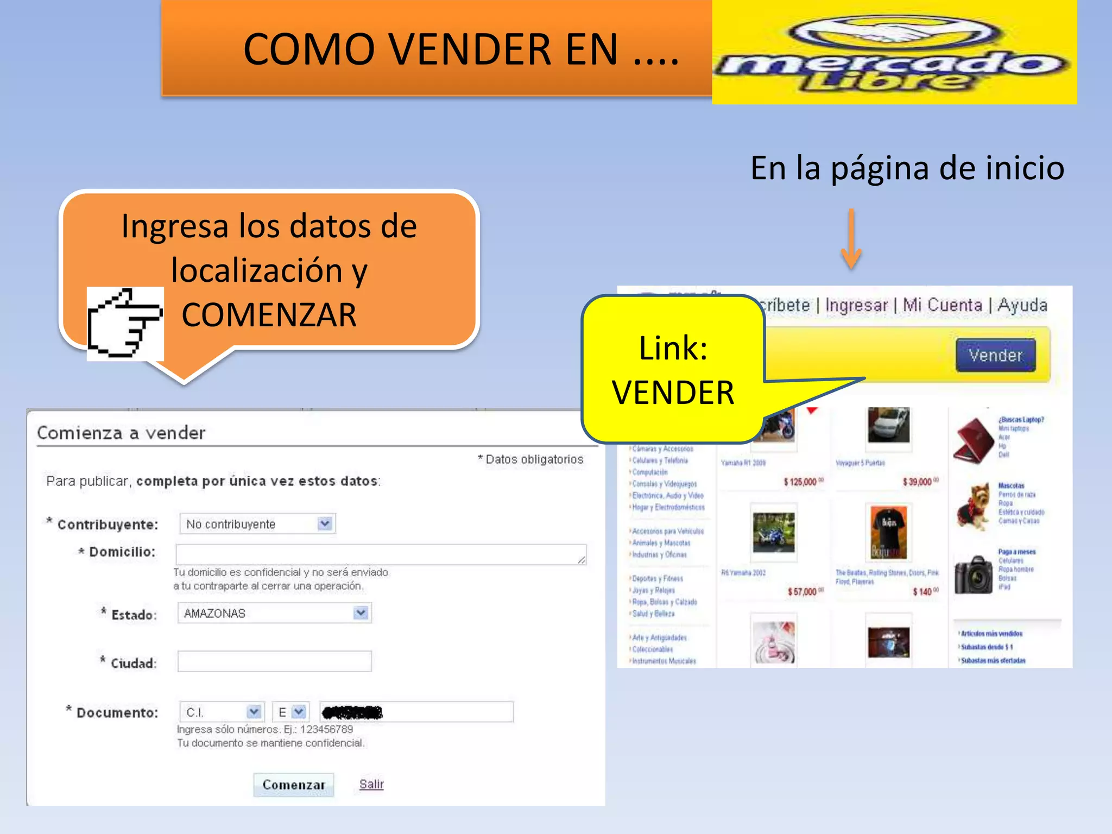Viewport: 1112px width, 834px height.
Task: Open the Estado dropdown showing AMAZONAS
Action: coord(274,613)
